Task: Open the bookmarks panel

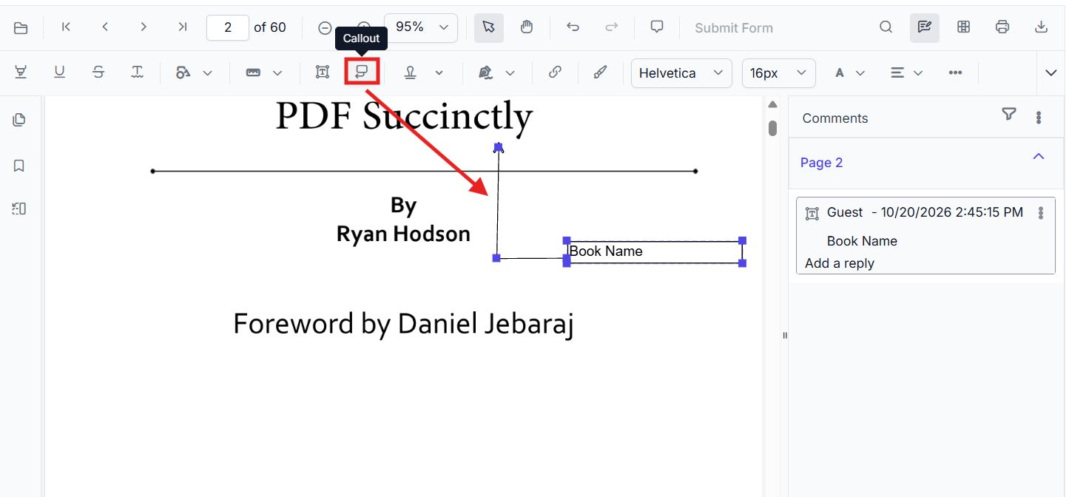Action: pos(19,166)
